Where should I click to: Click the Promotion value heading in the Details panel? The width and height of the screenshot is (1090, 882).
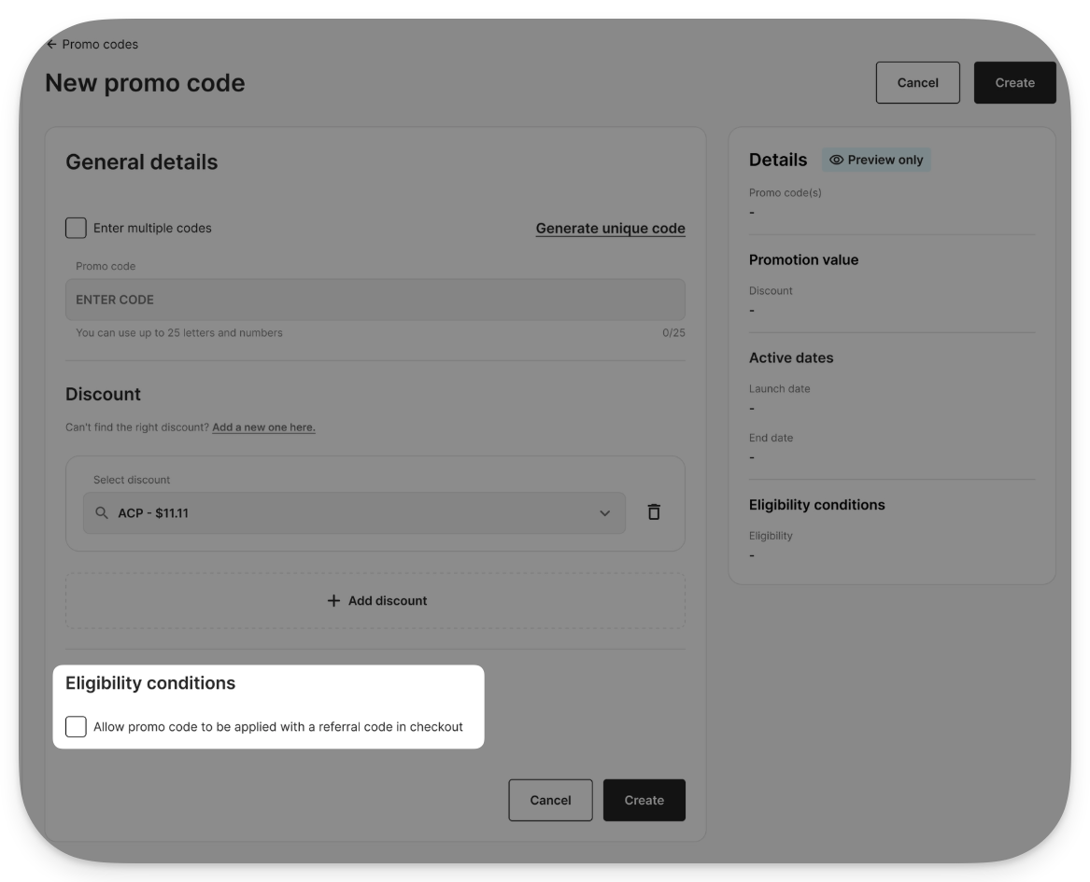pos(803,259)
